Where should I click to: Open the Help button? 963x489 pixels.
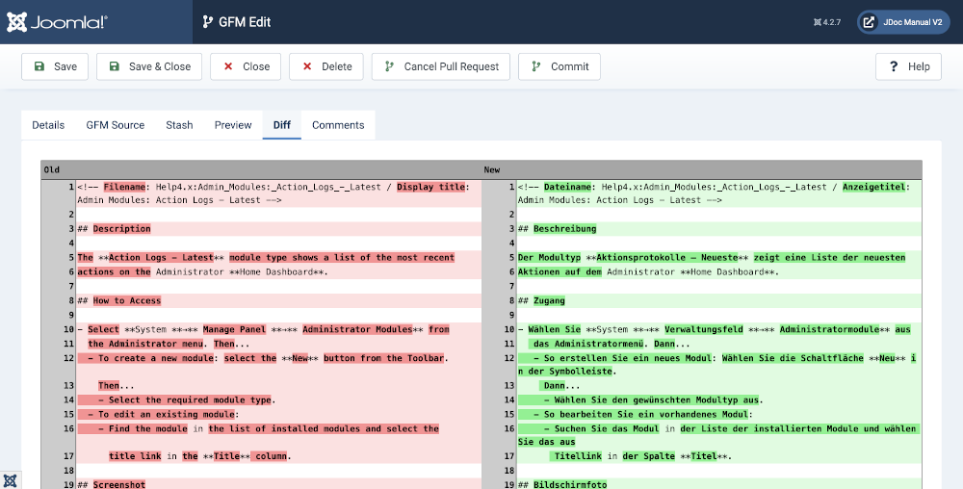tap(908, 66)
